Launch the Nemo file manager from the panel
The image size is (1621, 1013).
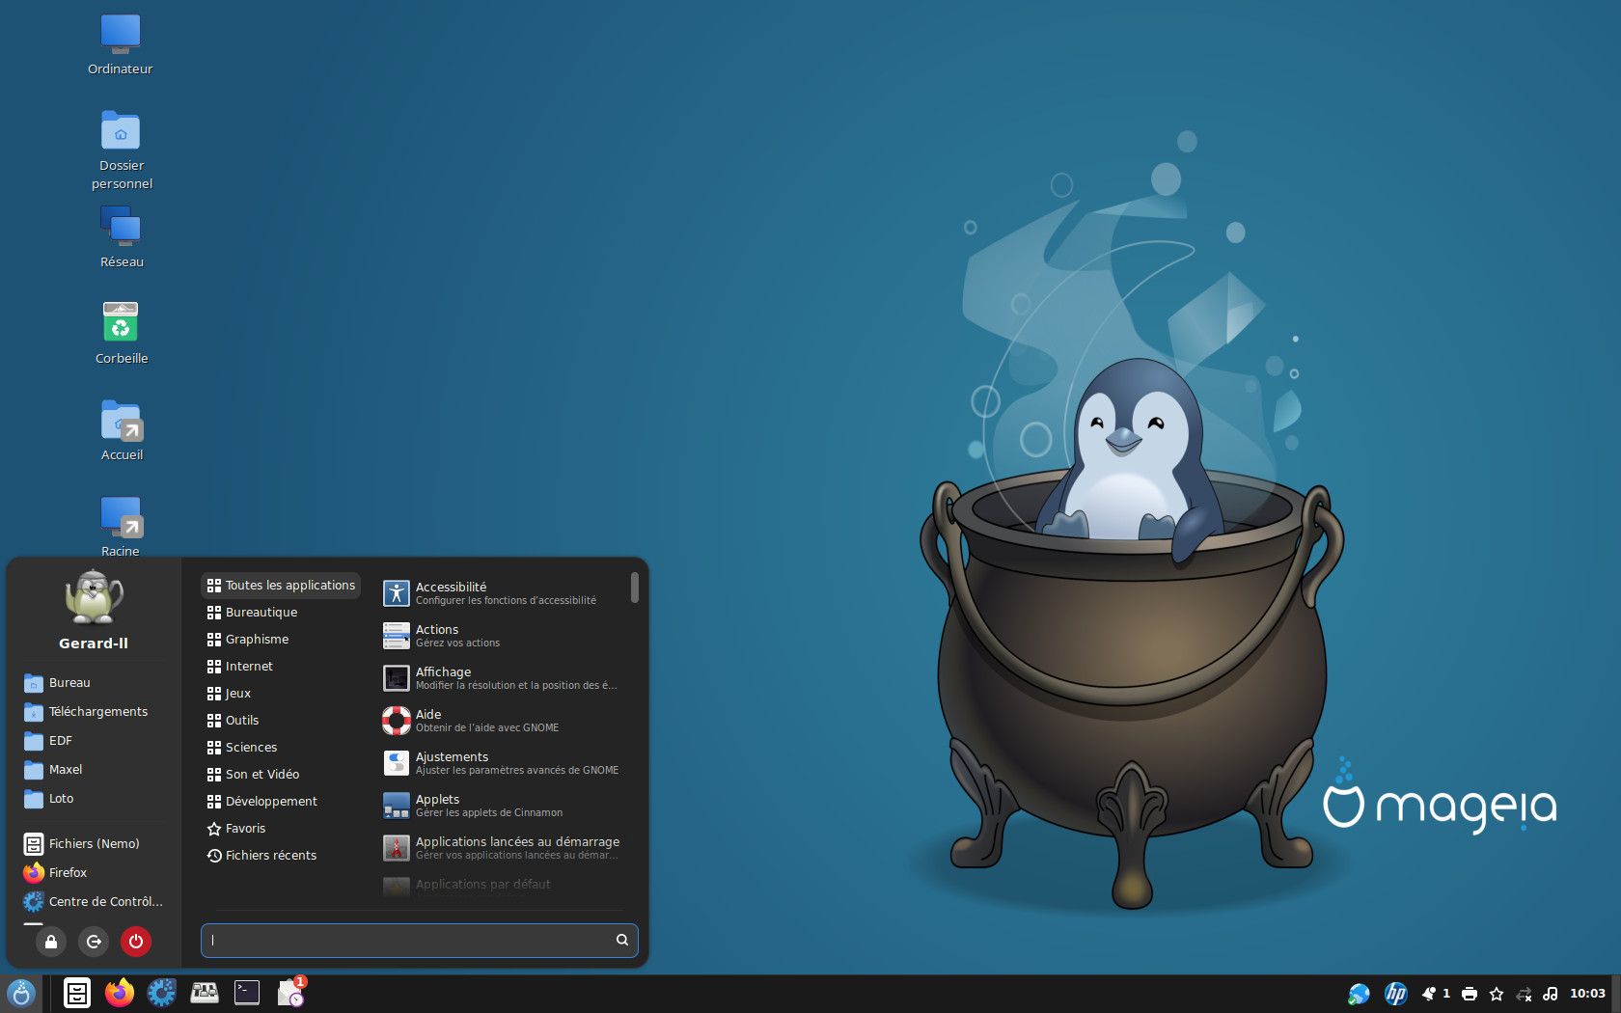[x=77, y=993]
